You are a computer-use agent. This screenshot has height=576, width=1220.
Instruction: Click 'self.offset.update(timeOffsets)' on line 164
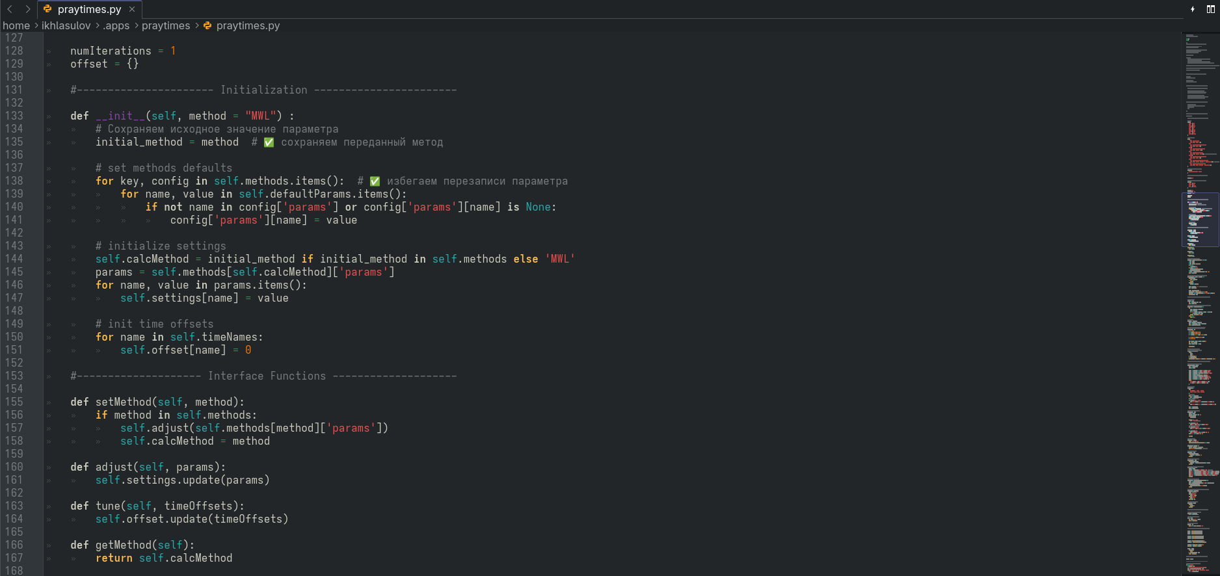[x=192, y=519]
